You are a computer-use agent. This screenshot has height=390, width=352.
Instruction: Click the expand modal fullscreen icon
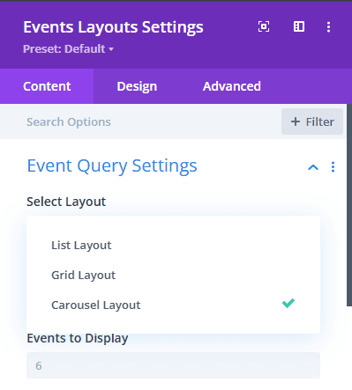click(264, 26)
